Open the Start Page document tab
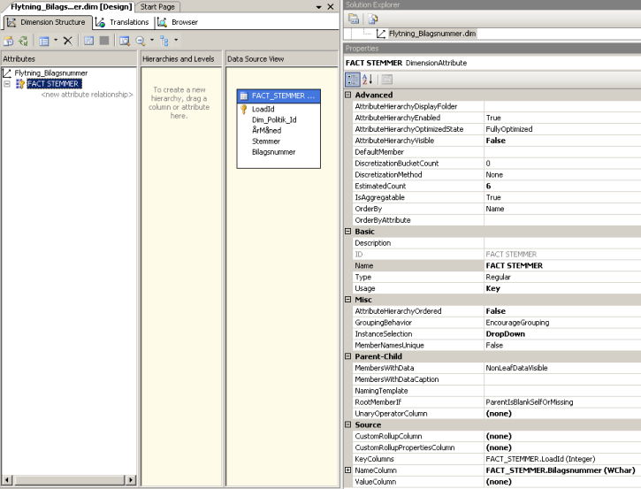Viewport: 641px width, 489px height. [157, 7]
